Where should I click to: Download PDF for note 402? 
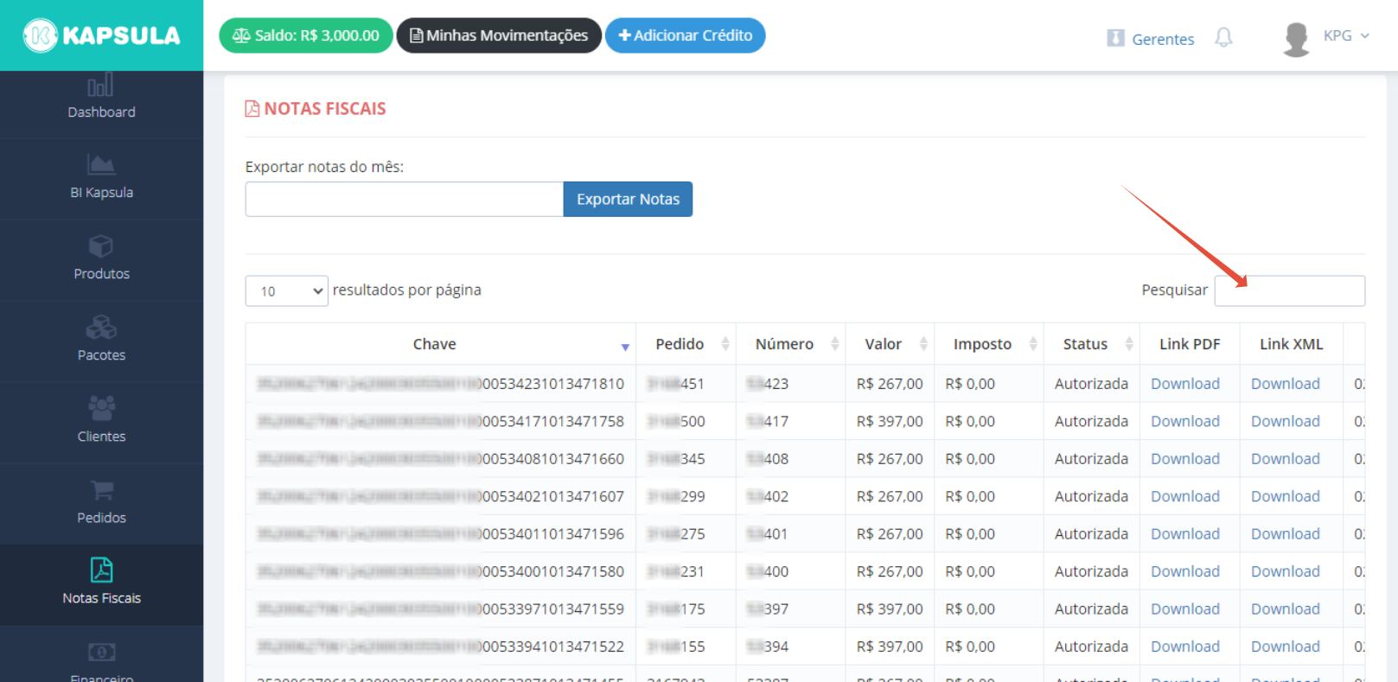[1185, 496]
